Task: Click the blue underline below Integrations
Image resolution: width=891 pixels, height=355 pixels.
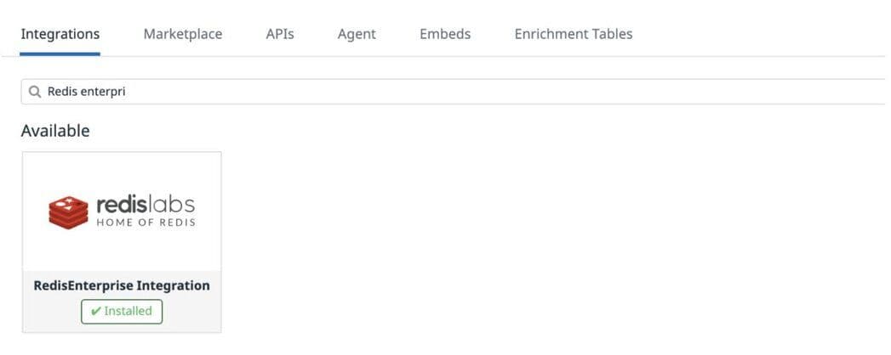Action: point(60,54)
